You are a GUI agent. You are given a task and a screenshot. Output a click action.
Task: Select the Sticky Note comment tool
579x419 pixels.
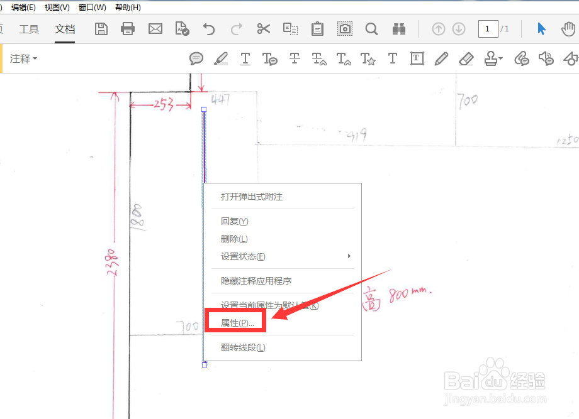[196, 58]
